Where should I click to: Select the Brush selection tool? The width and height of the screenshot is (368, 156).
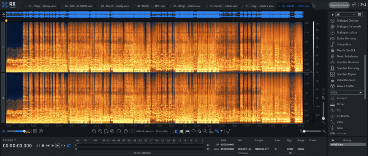point(199,131)
